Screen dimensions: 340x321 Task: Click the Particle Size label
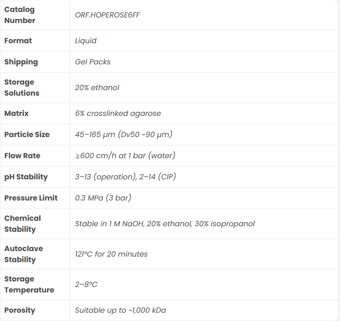tap(27, 135)
